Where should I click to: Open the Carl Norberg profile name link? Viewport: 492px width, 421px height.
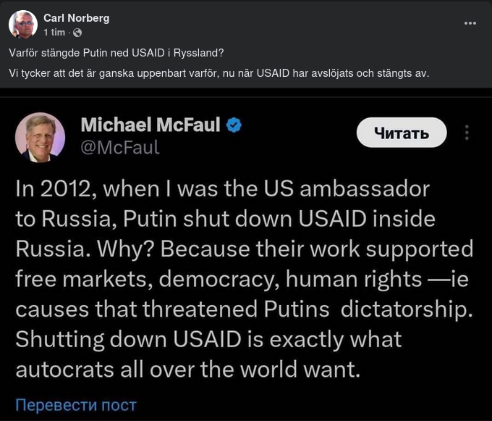[x=77, y=18]
